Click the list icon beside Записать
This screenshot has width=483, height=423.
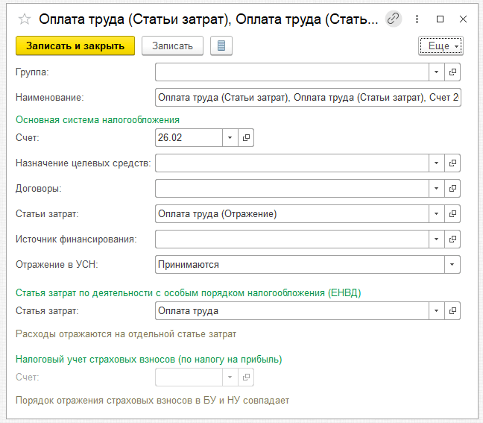pos(221,46)
